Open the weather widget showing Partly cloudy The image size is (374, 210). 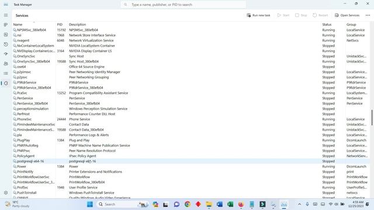click(x=18, y=204)
